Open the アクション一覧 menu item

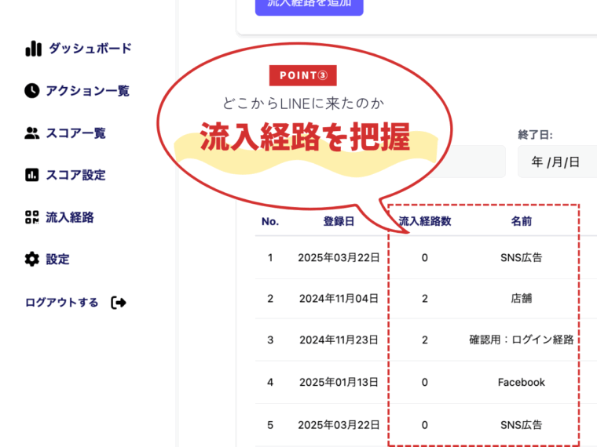(87, 91)
